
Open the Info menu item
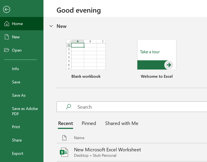point(15,69)
